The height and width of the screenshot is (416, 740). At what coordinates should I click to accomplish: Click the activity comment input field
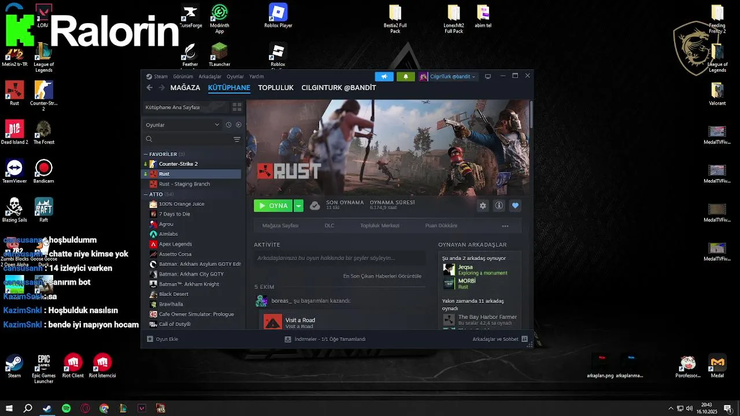tap(340, 258)
